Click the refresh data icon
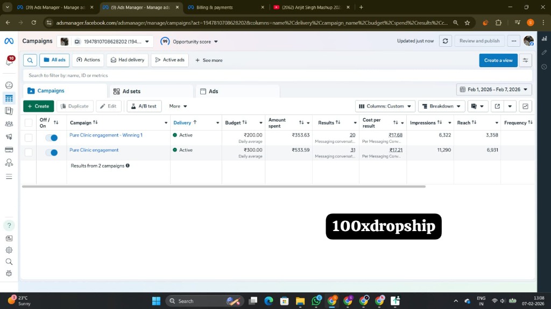The height and width of the screenshot is (309, 551). click(445, 41)
